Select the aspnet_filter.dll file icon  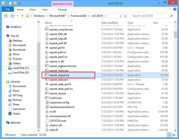[47, 34]
